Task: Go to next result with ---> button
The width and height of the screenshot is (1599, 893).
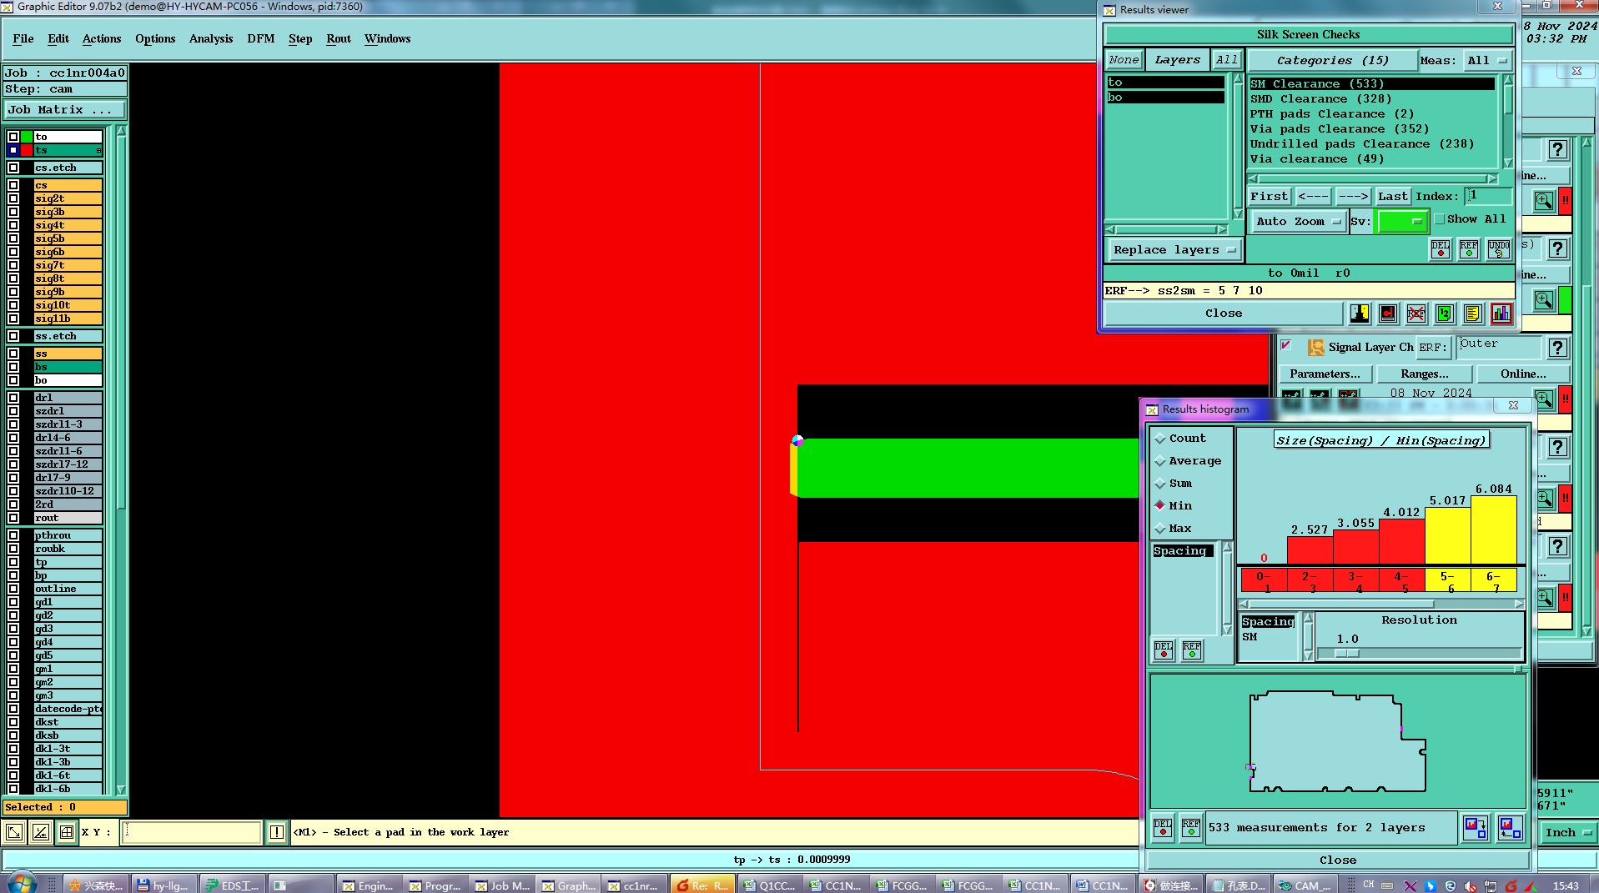Action: point(1353,197)
